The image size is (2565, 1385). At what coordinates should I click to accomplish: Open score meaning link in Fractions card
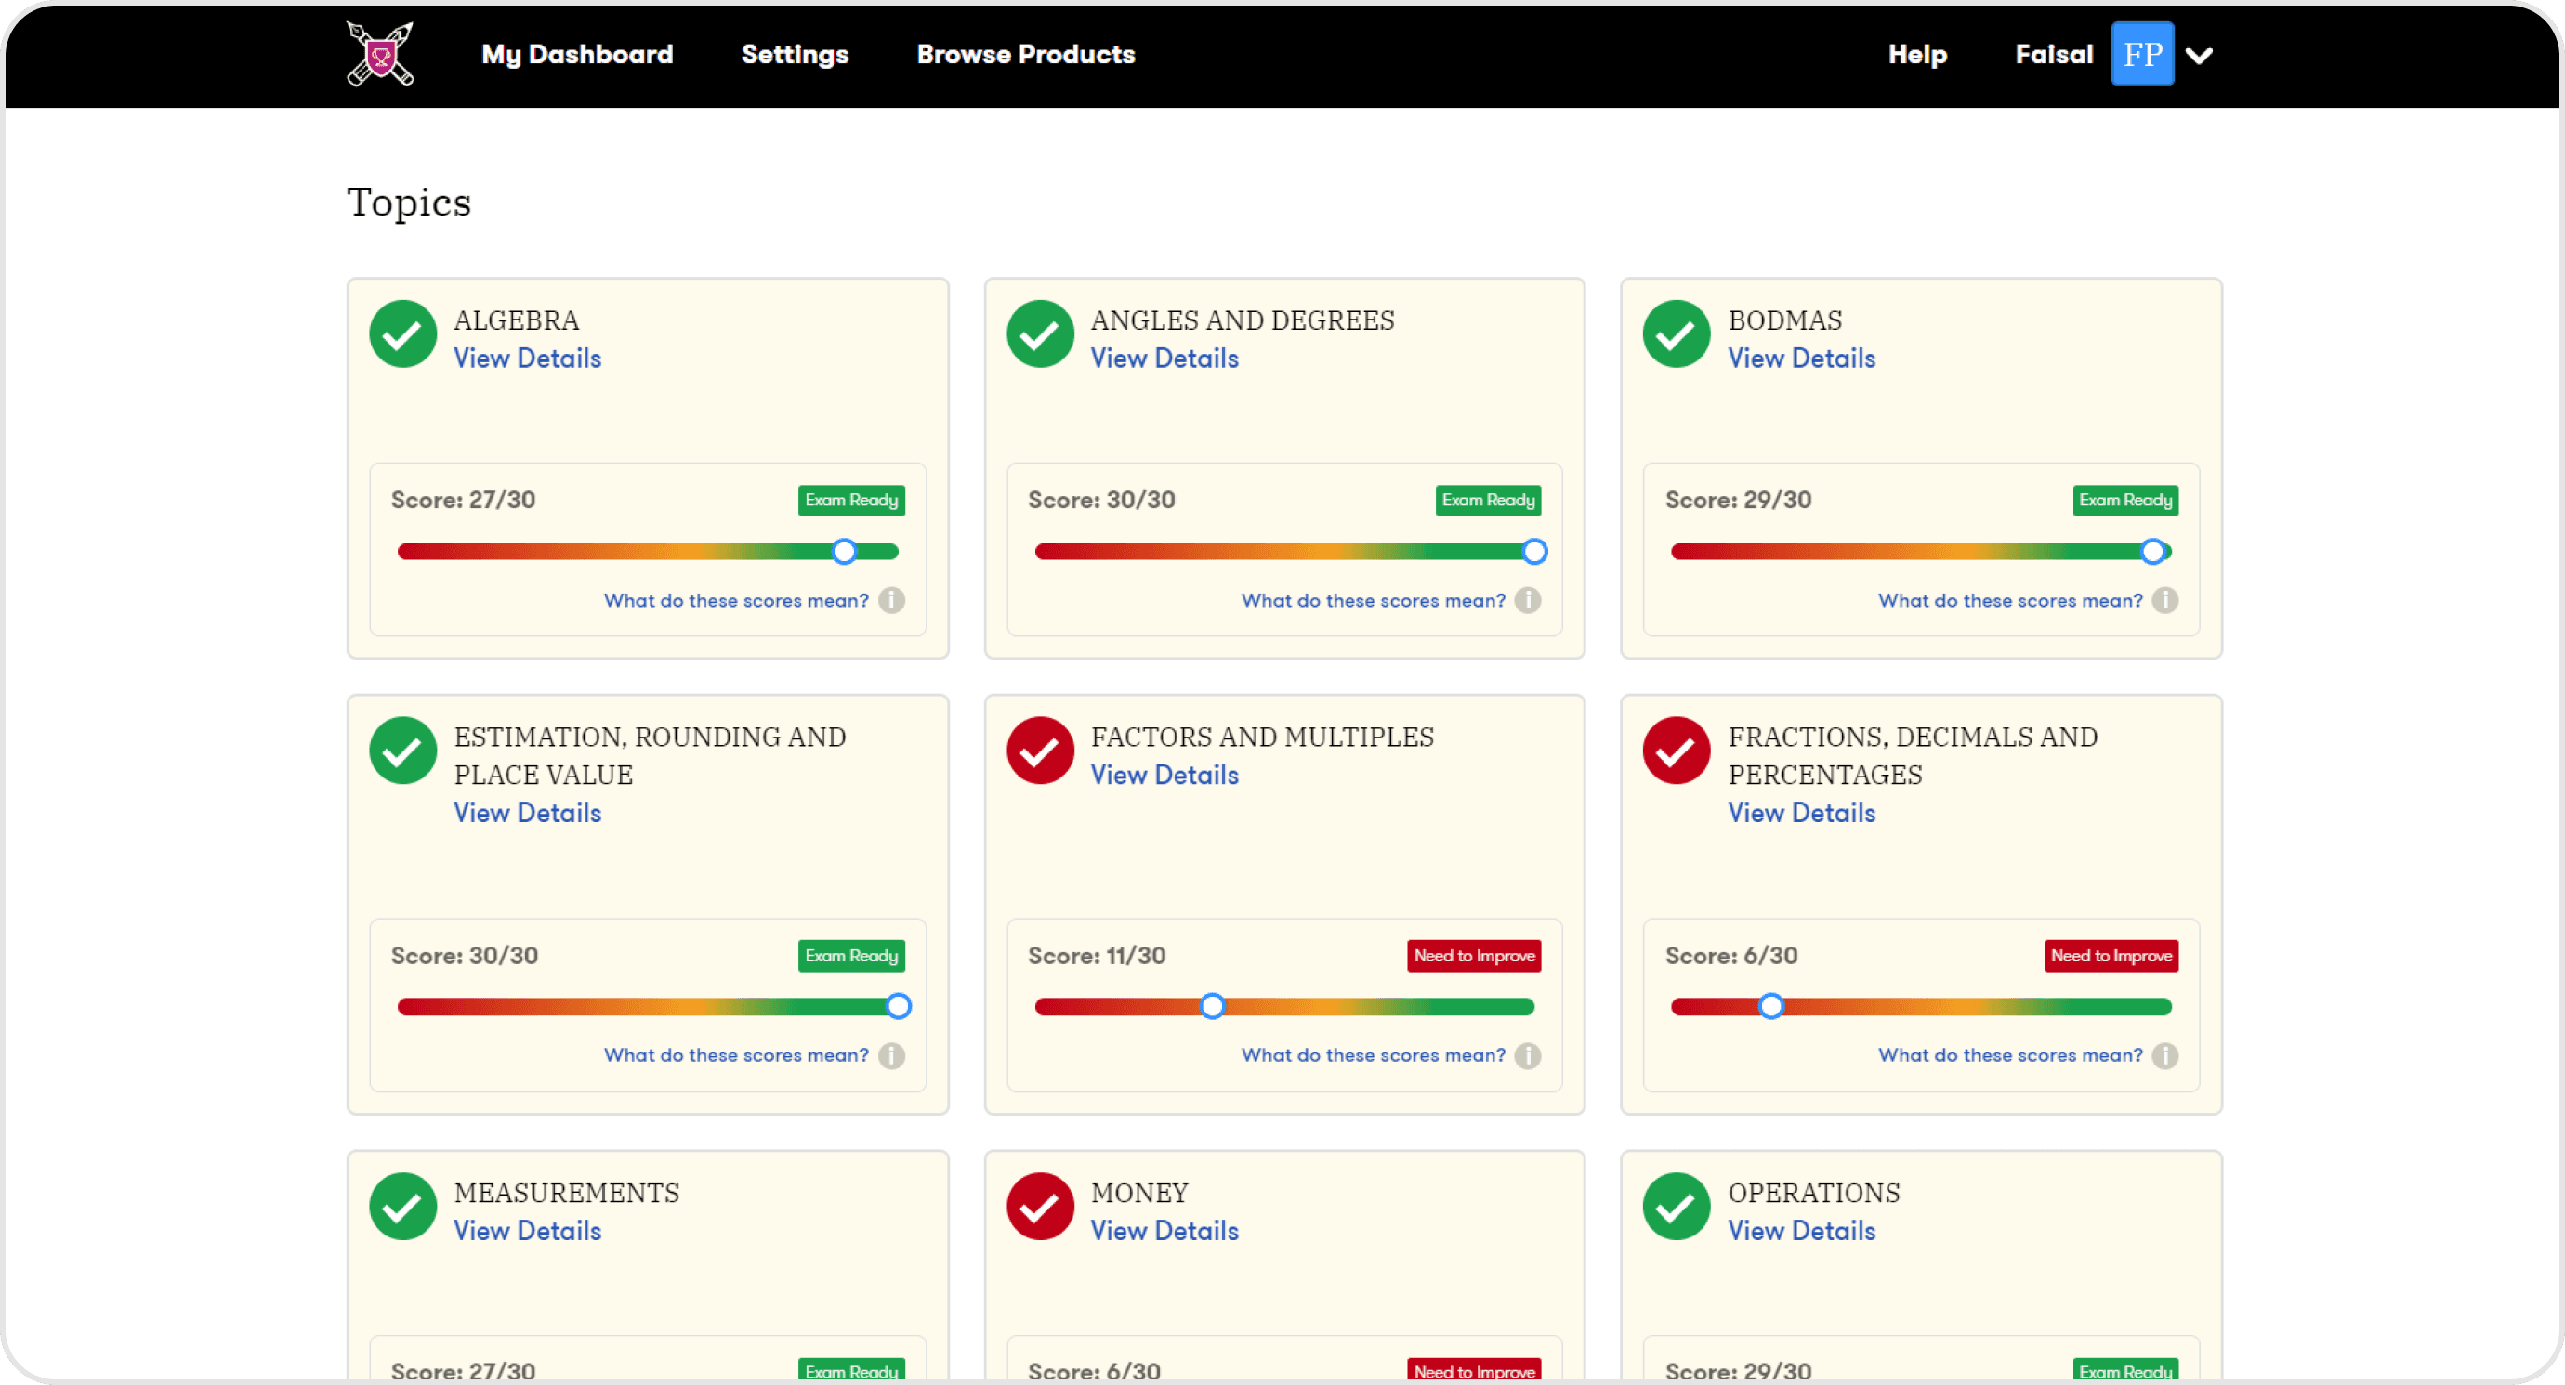pos(2010,1055)
